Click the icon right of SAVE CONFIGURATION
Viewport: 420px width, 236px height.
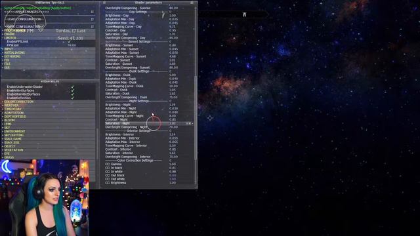coord(92,27)
